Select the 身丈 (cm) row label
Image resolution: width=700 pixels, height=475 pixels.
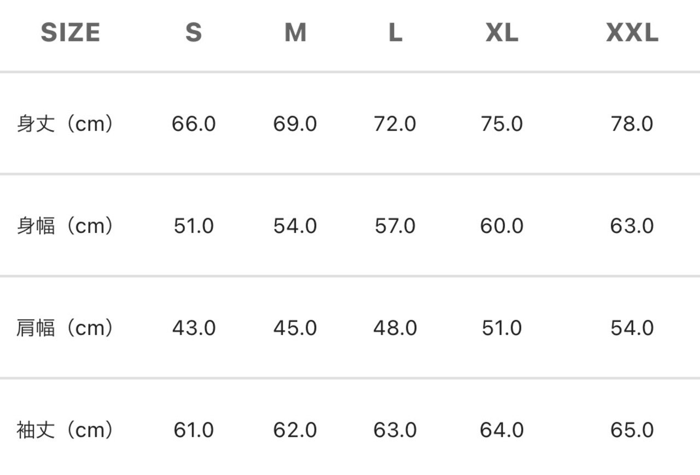(x=65, y=124)
